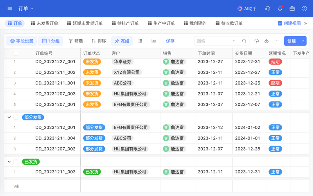Viewport: 313px width, 196px height.
Task: Click 部分发货 status on DD_20231211_004 row
Action: [94, 138]
